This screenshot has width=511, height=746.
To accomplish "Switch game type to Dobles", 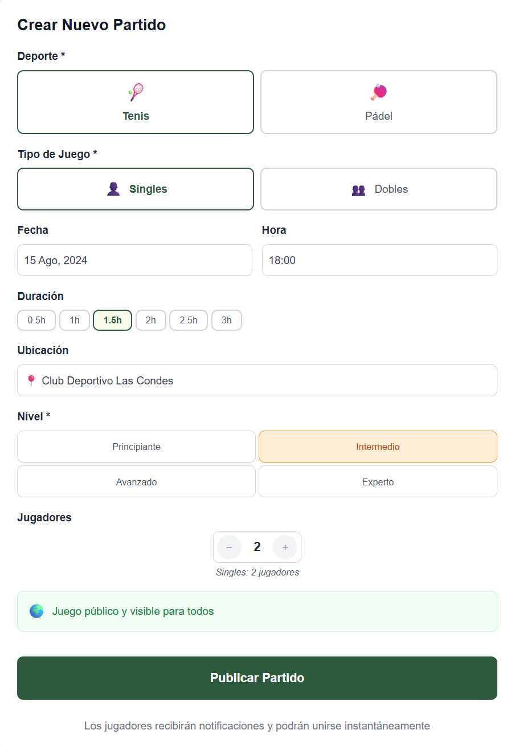I will (378, 189).
